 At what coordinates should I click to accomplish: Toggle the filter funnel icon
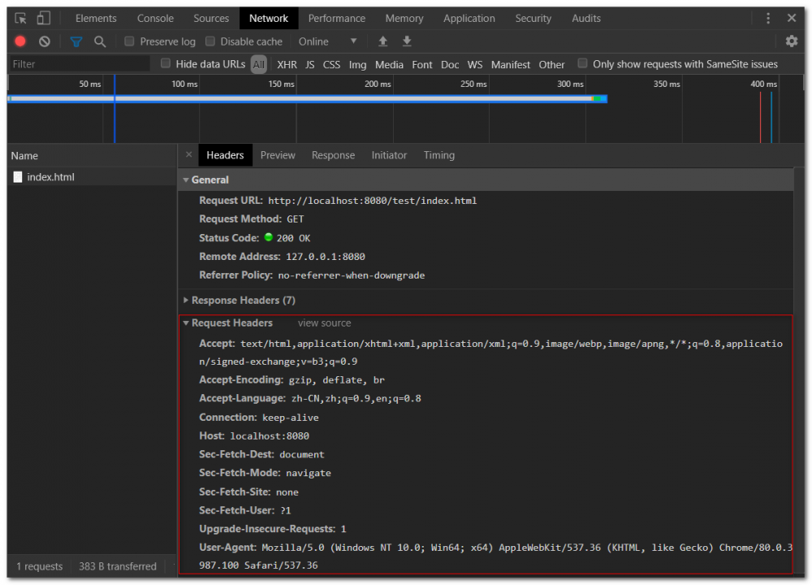[76, 41]
